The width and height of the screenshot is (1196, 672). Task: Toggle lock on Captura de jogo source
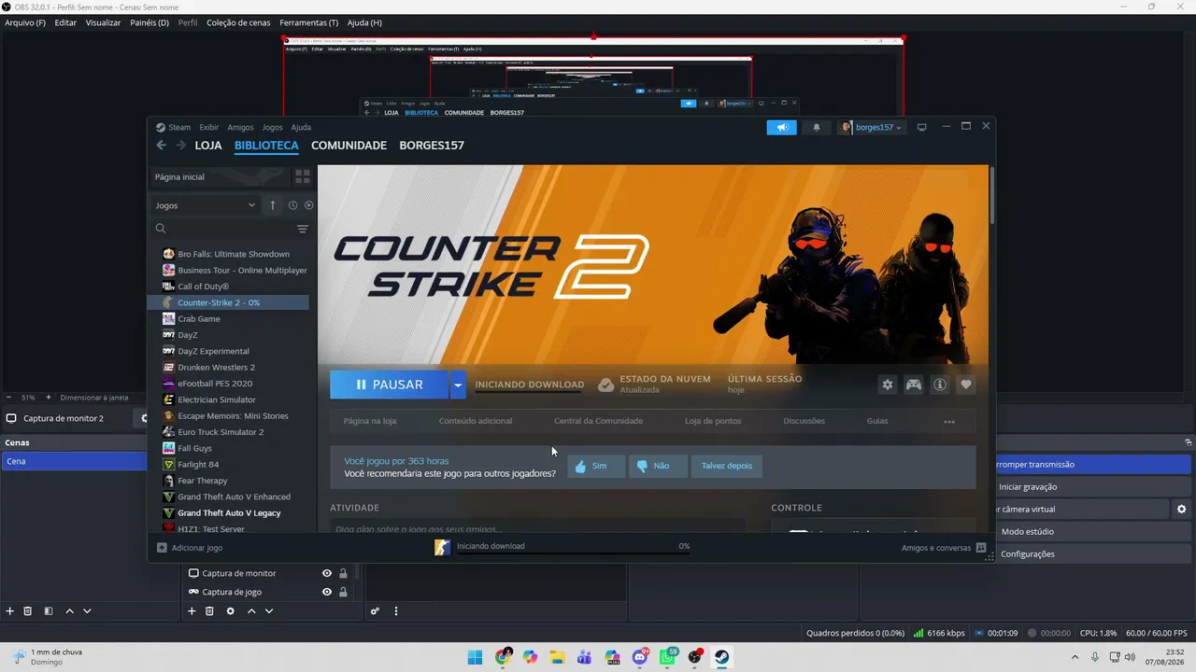pyautogui.click(x=343, y=592)
